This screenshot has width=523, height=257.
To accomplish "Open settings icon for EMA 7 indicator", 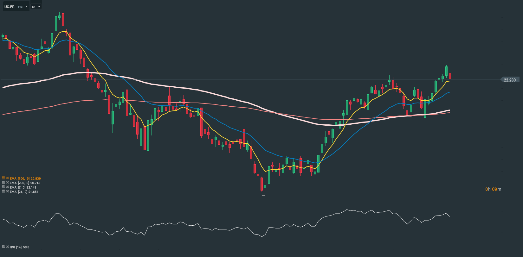I will click(x=3, y=187).
